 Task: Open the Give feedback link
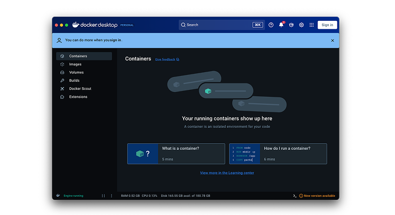point(165,59)
